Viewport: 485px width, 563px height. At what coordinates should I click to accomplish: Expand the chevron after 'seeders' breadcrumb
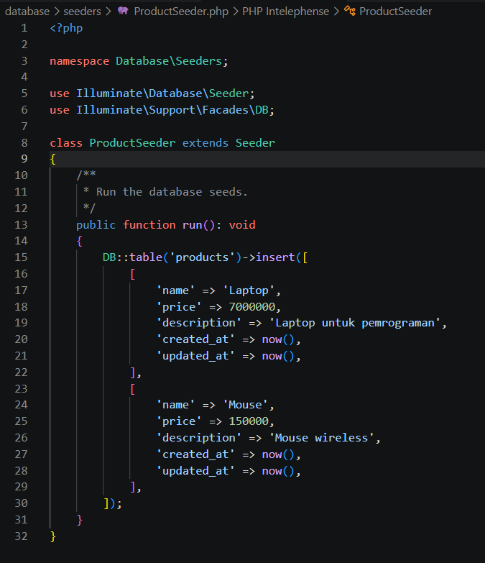point(108,12)
